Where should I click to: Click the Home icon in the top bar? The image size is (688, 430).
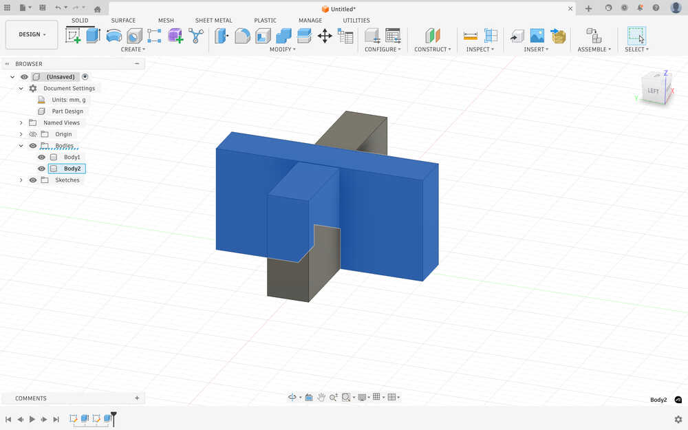98,8
